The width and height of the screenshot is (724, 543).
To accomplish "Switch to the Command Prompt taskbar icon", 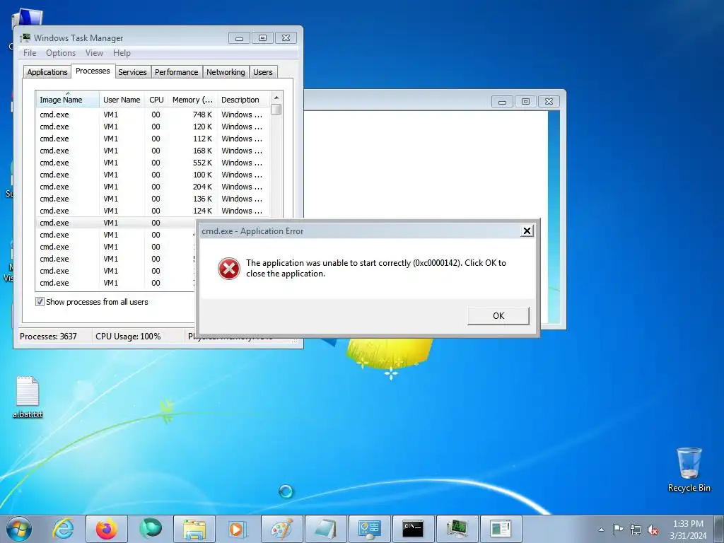I will (x=413, y=529).
